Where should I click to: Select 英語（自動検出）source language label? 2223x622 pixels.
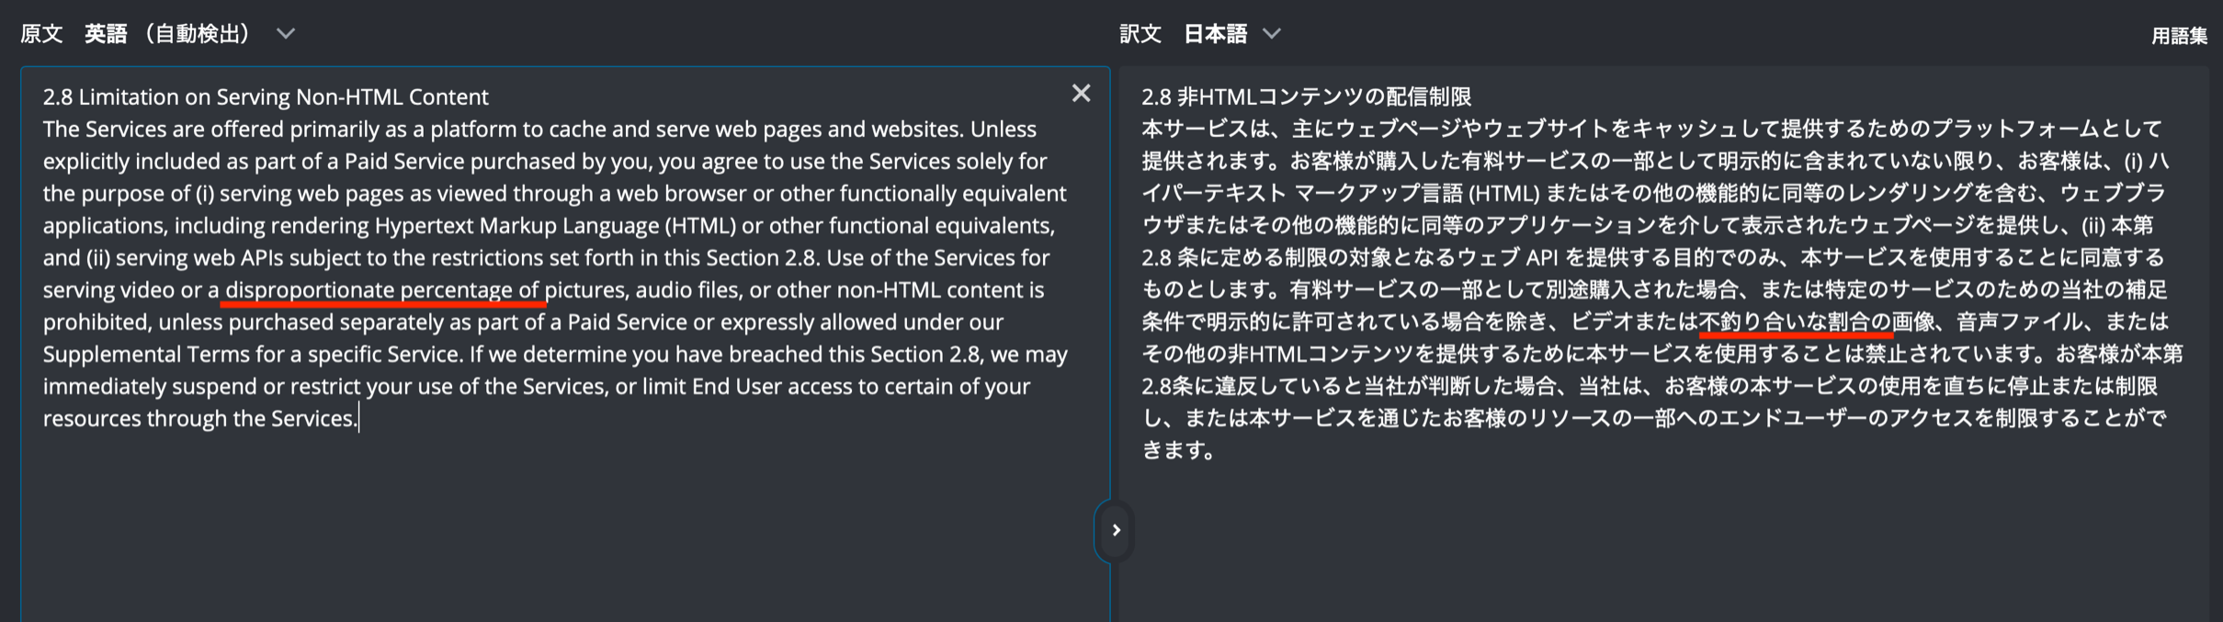(167, 34)
